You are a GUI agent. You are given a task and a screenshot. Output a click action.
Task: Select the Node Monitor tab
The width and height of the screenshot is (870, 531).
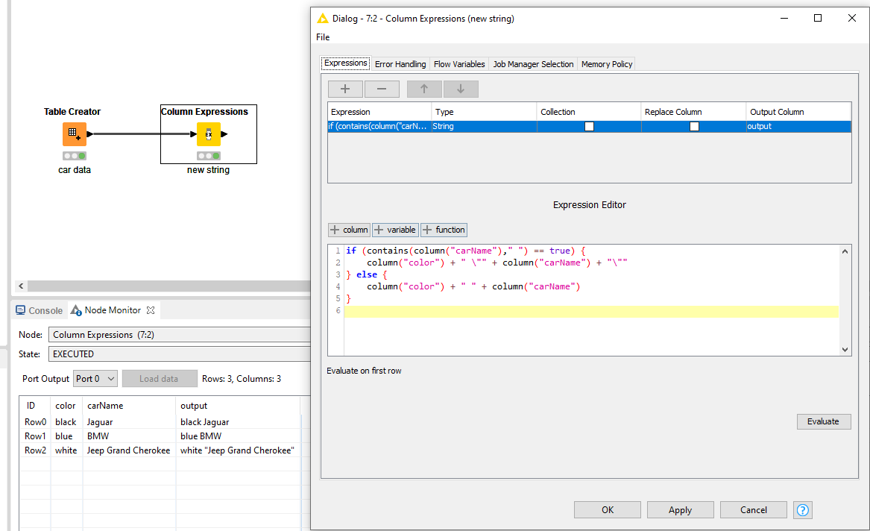[x=113, y=310]
